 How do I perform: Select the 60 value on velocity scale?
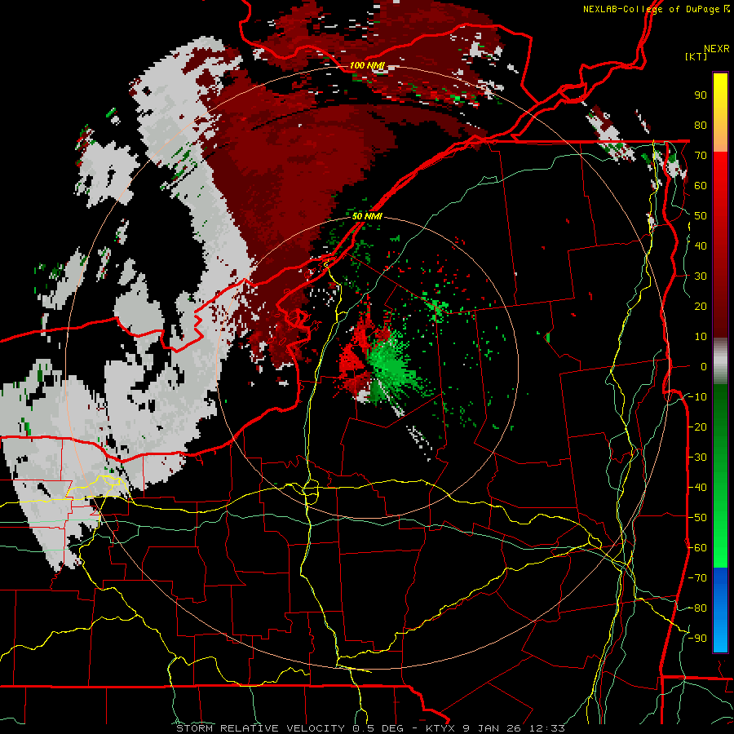tap(701, 185)
